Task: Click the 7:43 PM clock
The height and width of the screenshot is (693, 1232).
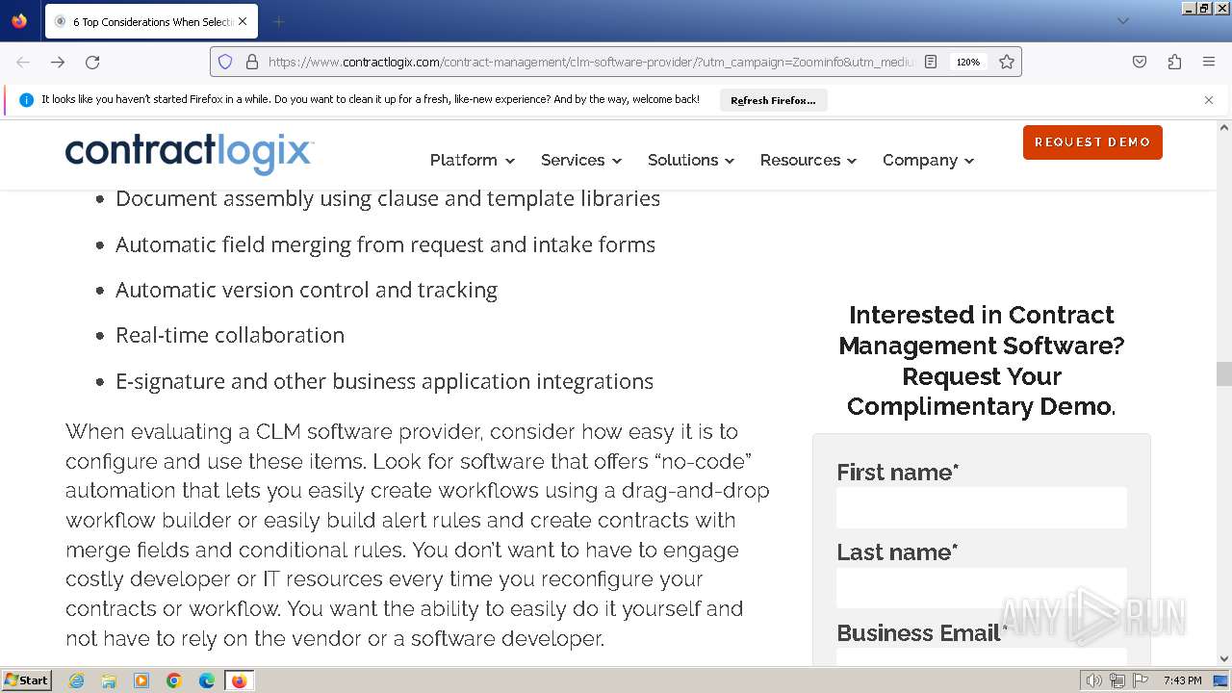Action: click(1182, 680)
